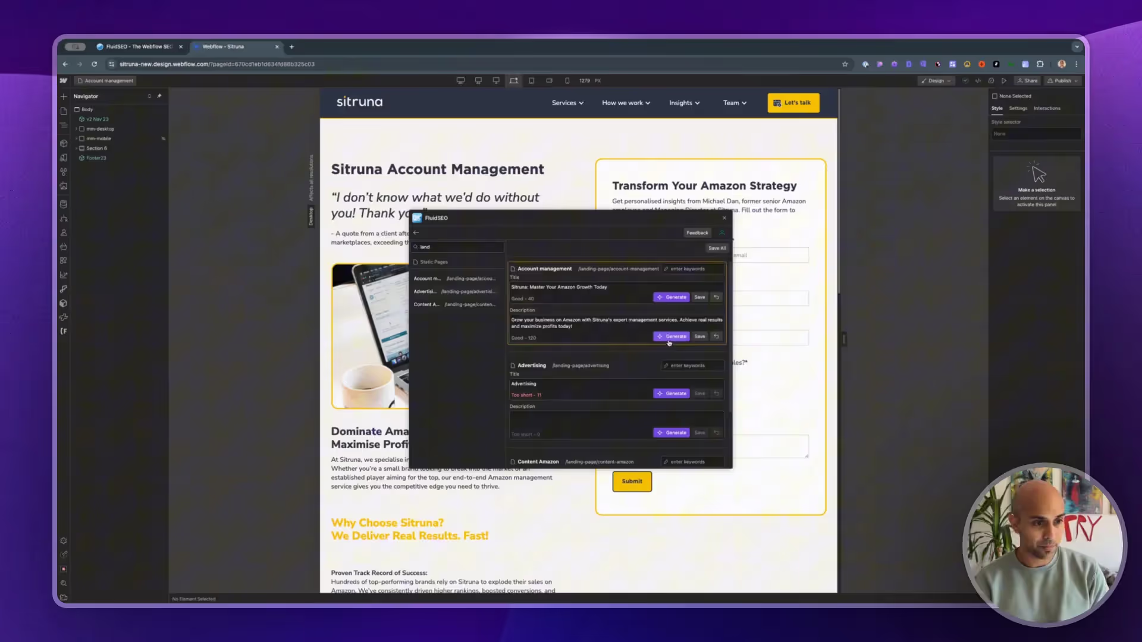Open the Add elements panel plus icon

[x=64, y=96]
